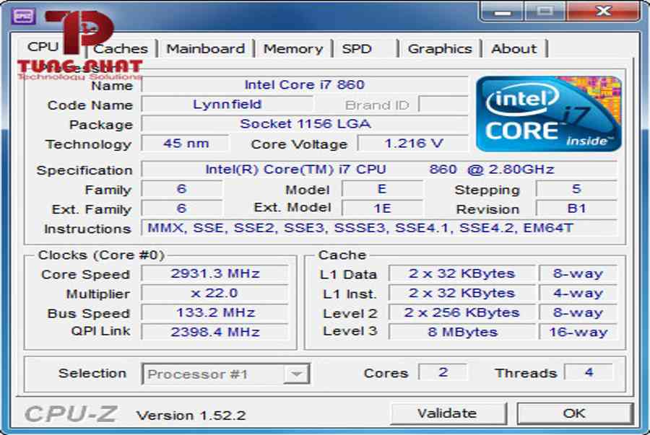The height and width of the screenshot is (435, 650).
Task: Click the QPI Link value '2398.4 MHz'
Action: [214, 332]
